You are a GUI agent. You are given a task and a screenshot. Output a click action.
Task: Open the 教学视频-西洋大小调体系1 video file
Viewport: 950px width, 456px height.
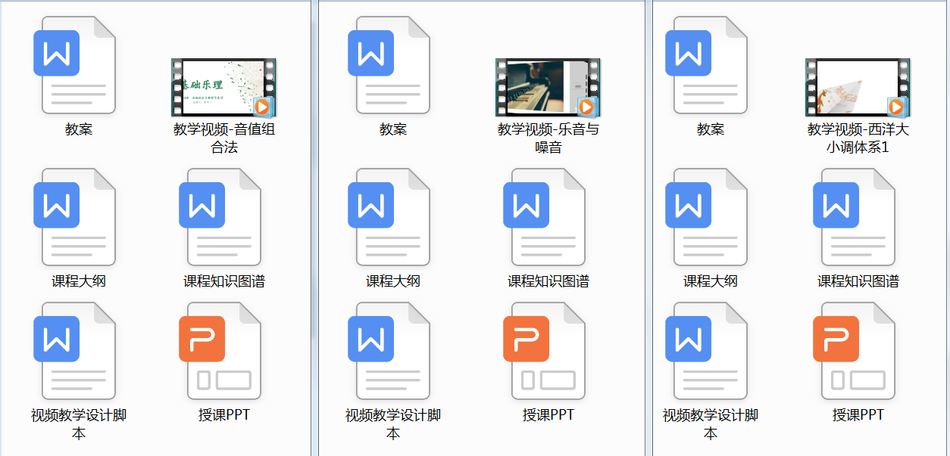point(858,87)
